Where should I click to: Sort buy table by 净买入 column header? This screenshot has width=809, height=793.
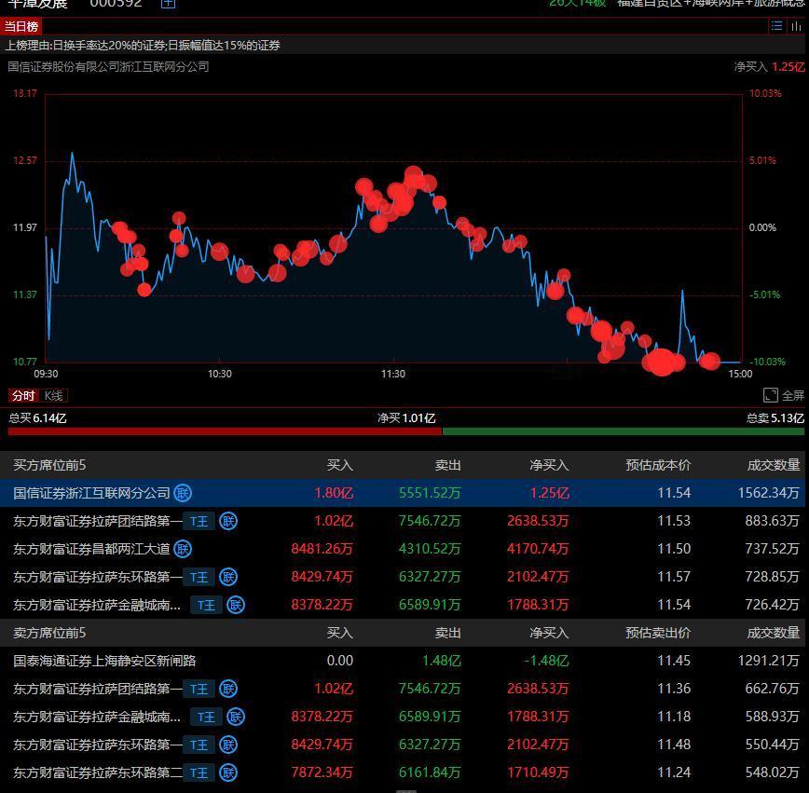[549, 465]
